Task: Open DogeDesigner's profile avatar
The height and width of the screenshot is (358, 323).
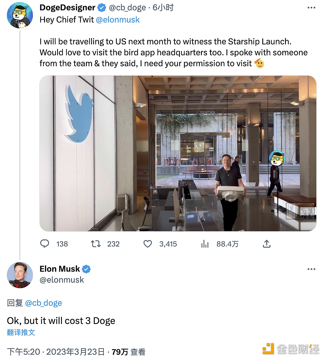Action: click(20, 15)
